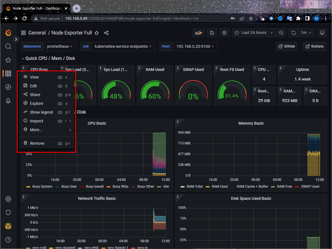
Task: Open the sidebar search icon
Action: (x=8, y=46)
